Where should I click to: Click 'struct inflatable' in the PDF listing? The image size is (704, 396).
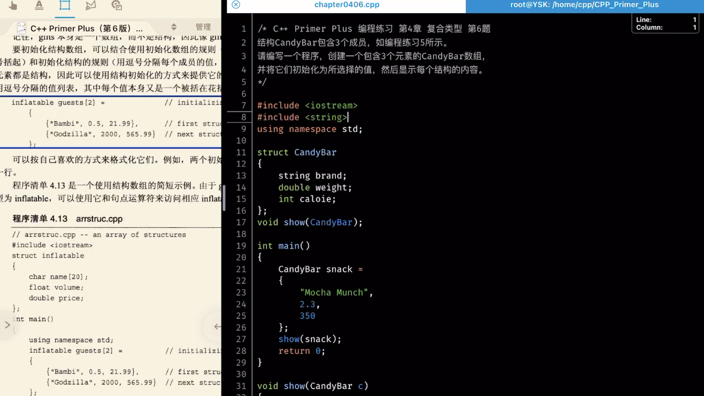pos(48,256)
